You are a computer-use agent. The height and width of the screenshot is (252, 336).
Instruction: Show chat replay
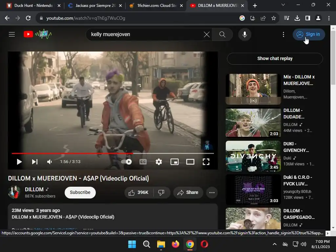point(275,58)
